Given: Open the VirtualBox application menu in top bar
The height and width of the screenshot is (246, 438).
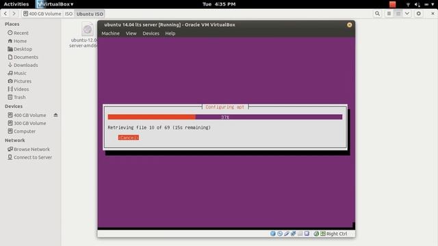Looking at the screenshot, I should 55,4.
